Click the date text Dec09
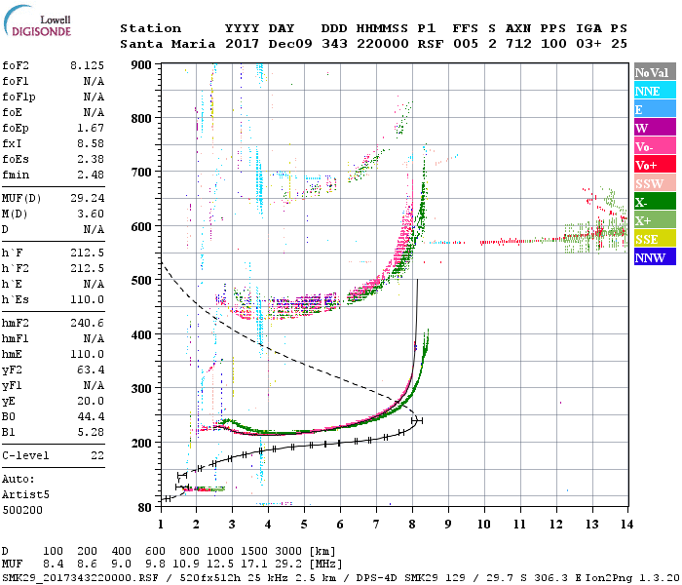This screenshot has width=682, height=585. tap(290, 44)
